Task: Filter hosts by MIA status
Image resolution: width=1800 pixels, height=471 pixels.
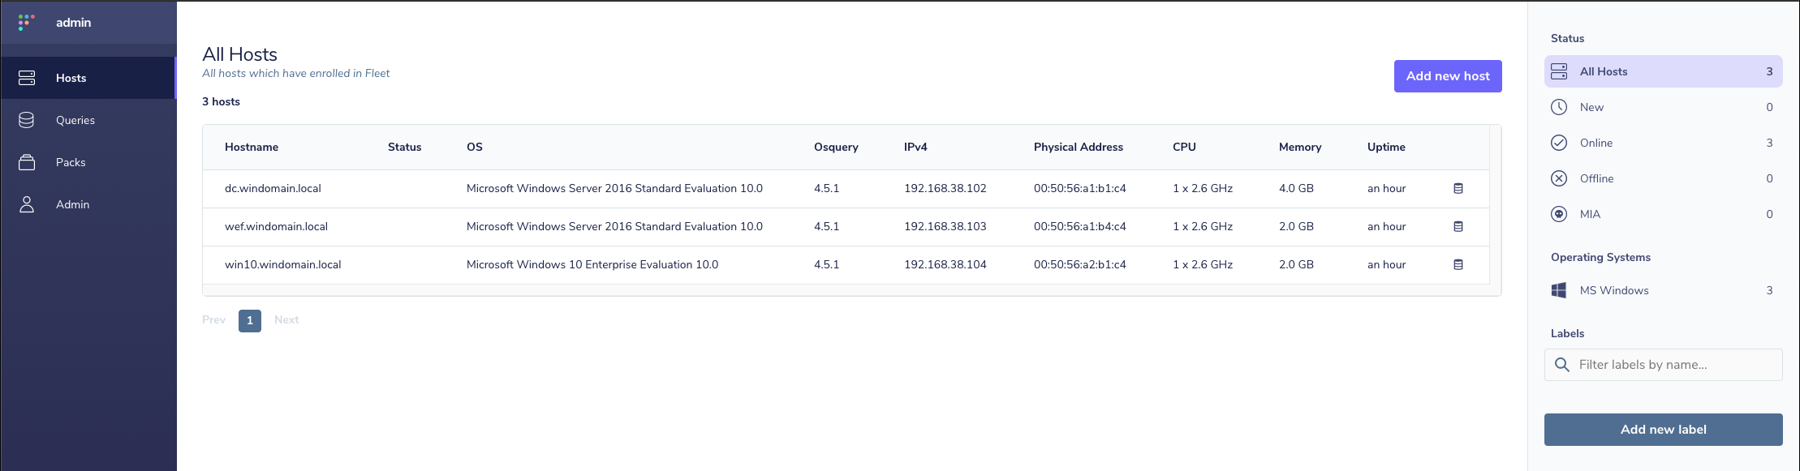Action: click(x=1663, y=214)
